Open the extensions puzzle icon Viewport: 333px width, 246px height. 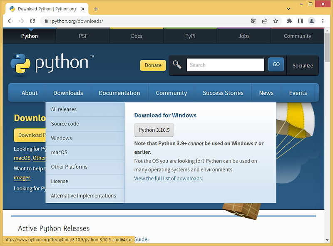(289, 21)
